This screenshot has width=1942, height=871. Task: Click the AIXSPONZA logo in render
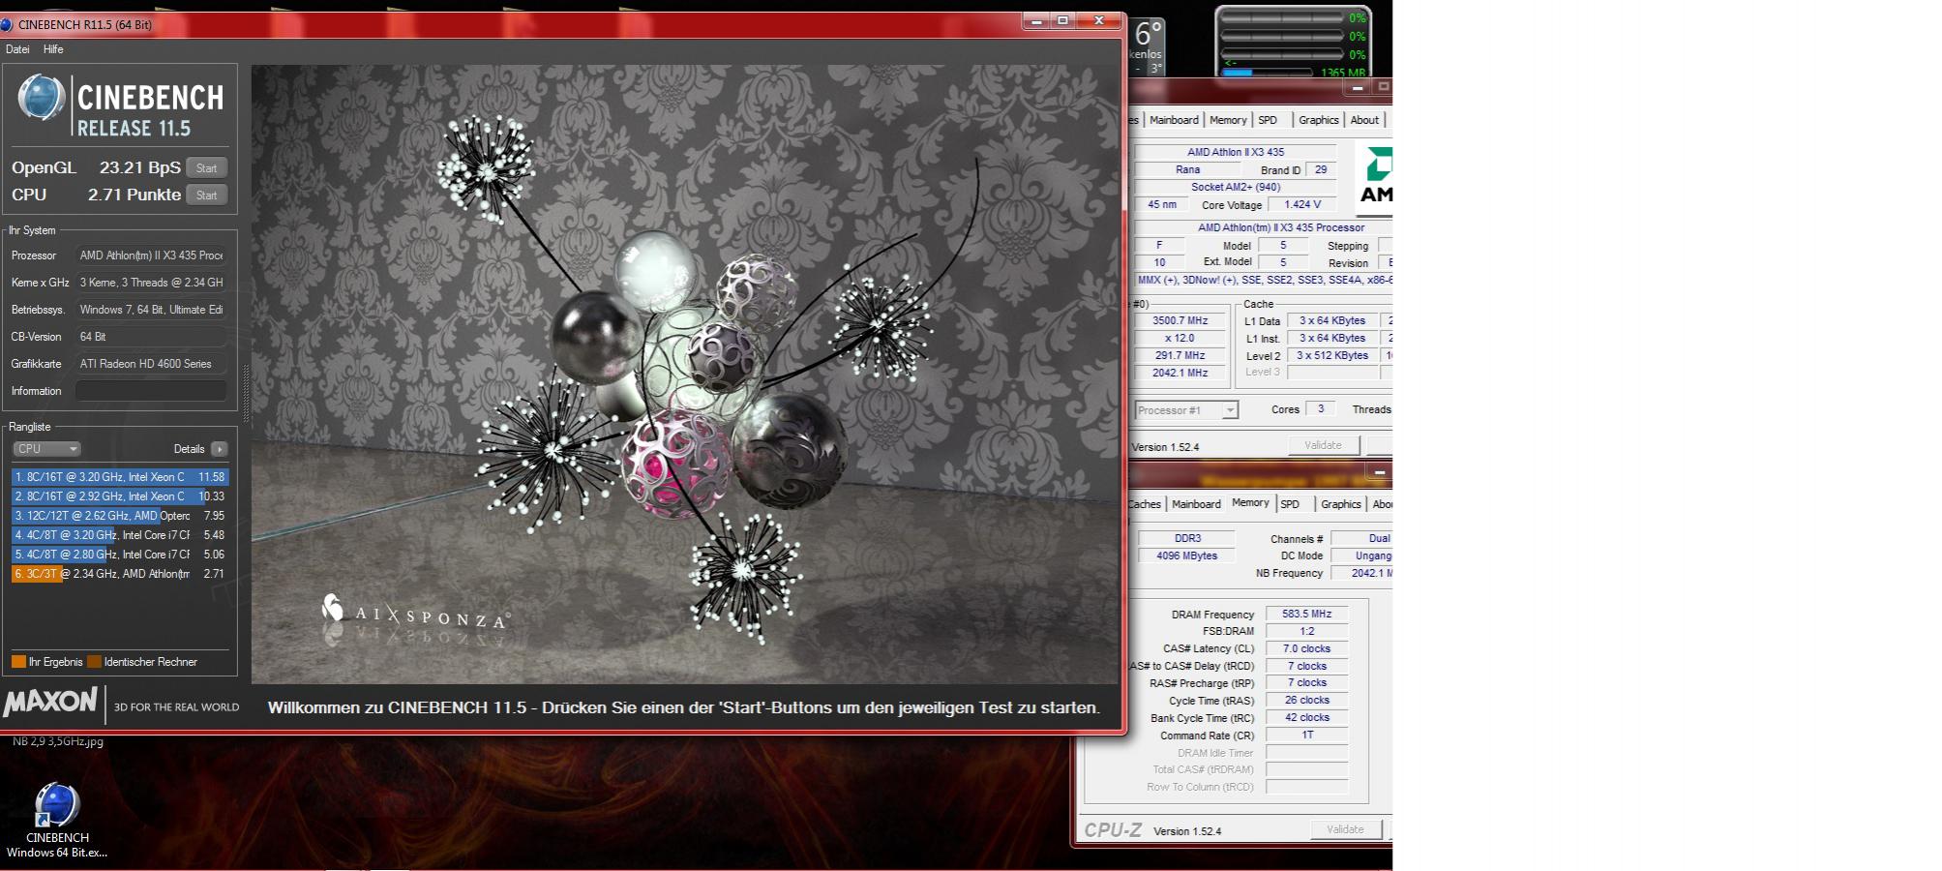pos(416,614)
